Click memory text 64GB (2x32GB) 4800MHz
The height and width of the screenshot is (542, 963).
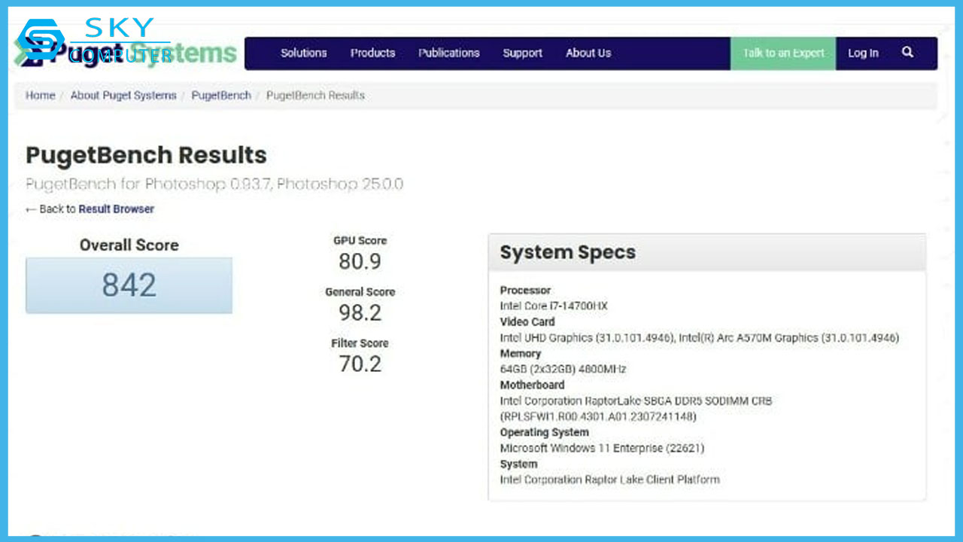563,370
